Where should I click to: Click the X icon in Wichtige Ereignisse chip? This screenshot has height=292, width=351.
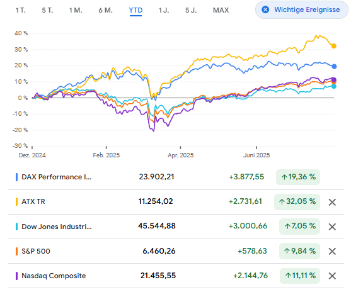[x=265, y=9]
